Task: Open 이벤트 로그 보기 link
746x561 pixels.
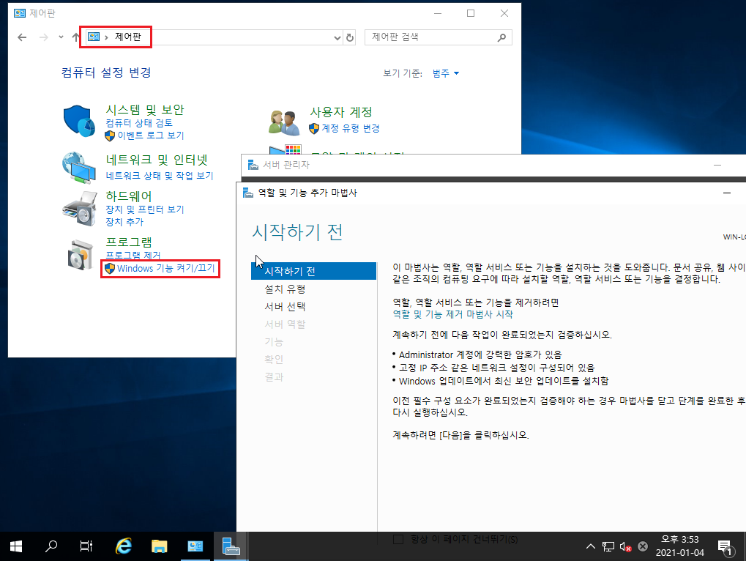Action: (x=151, y=135)
